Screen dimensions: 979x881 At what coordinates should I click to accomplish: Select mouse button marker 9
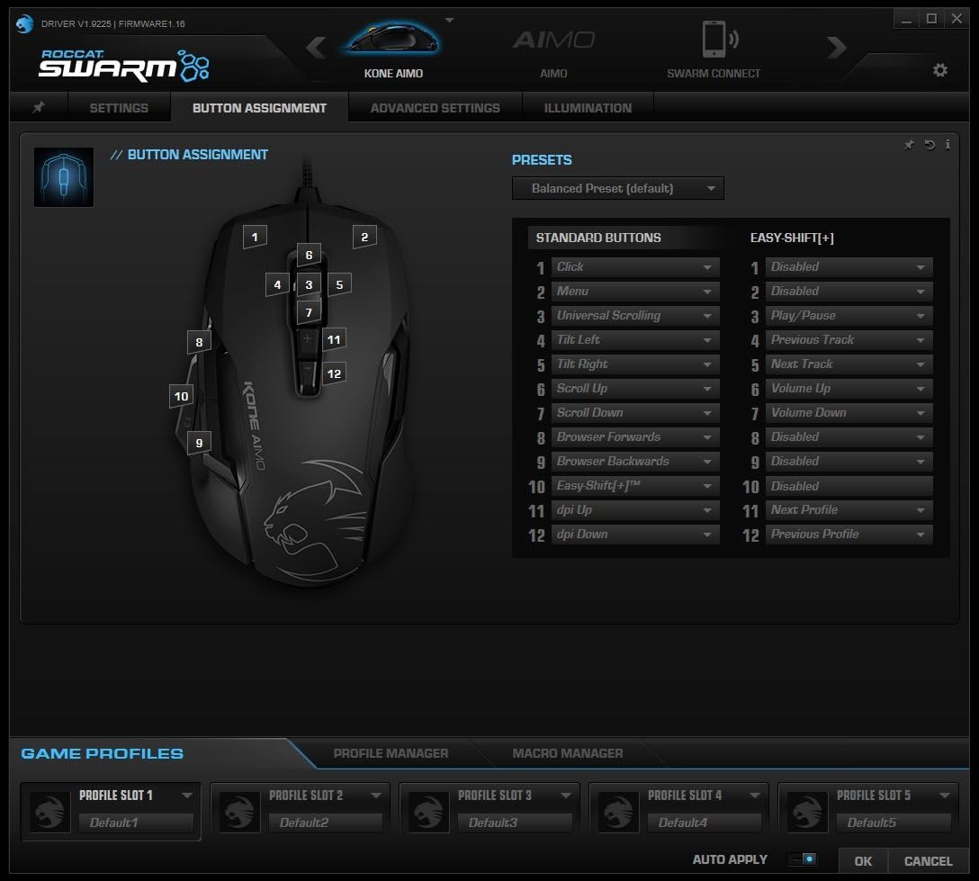coord(199,443)
